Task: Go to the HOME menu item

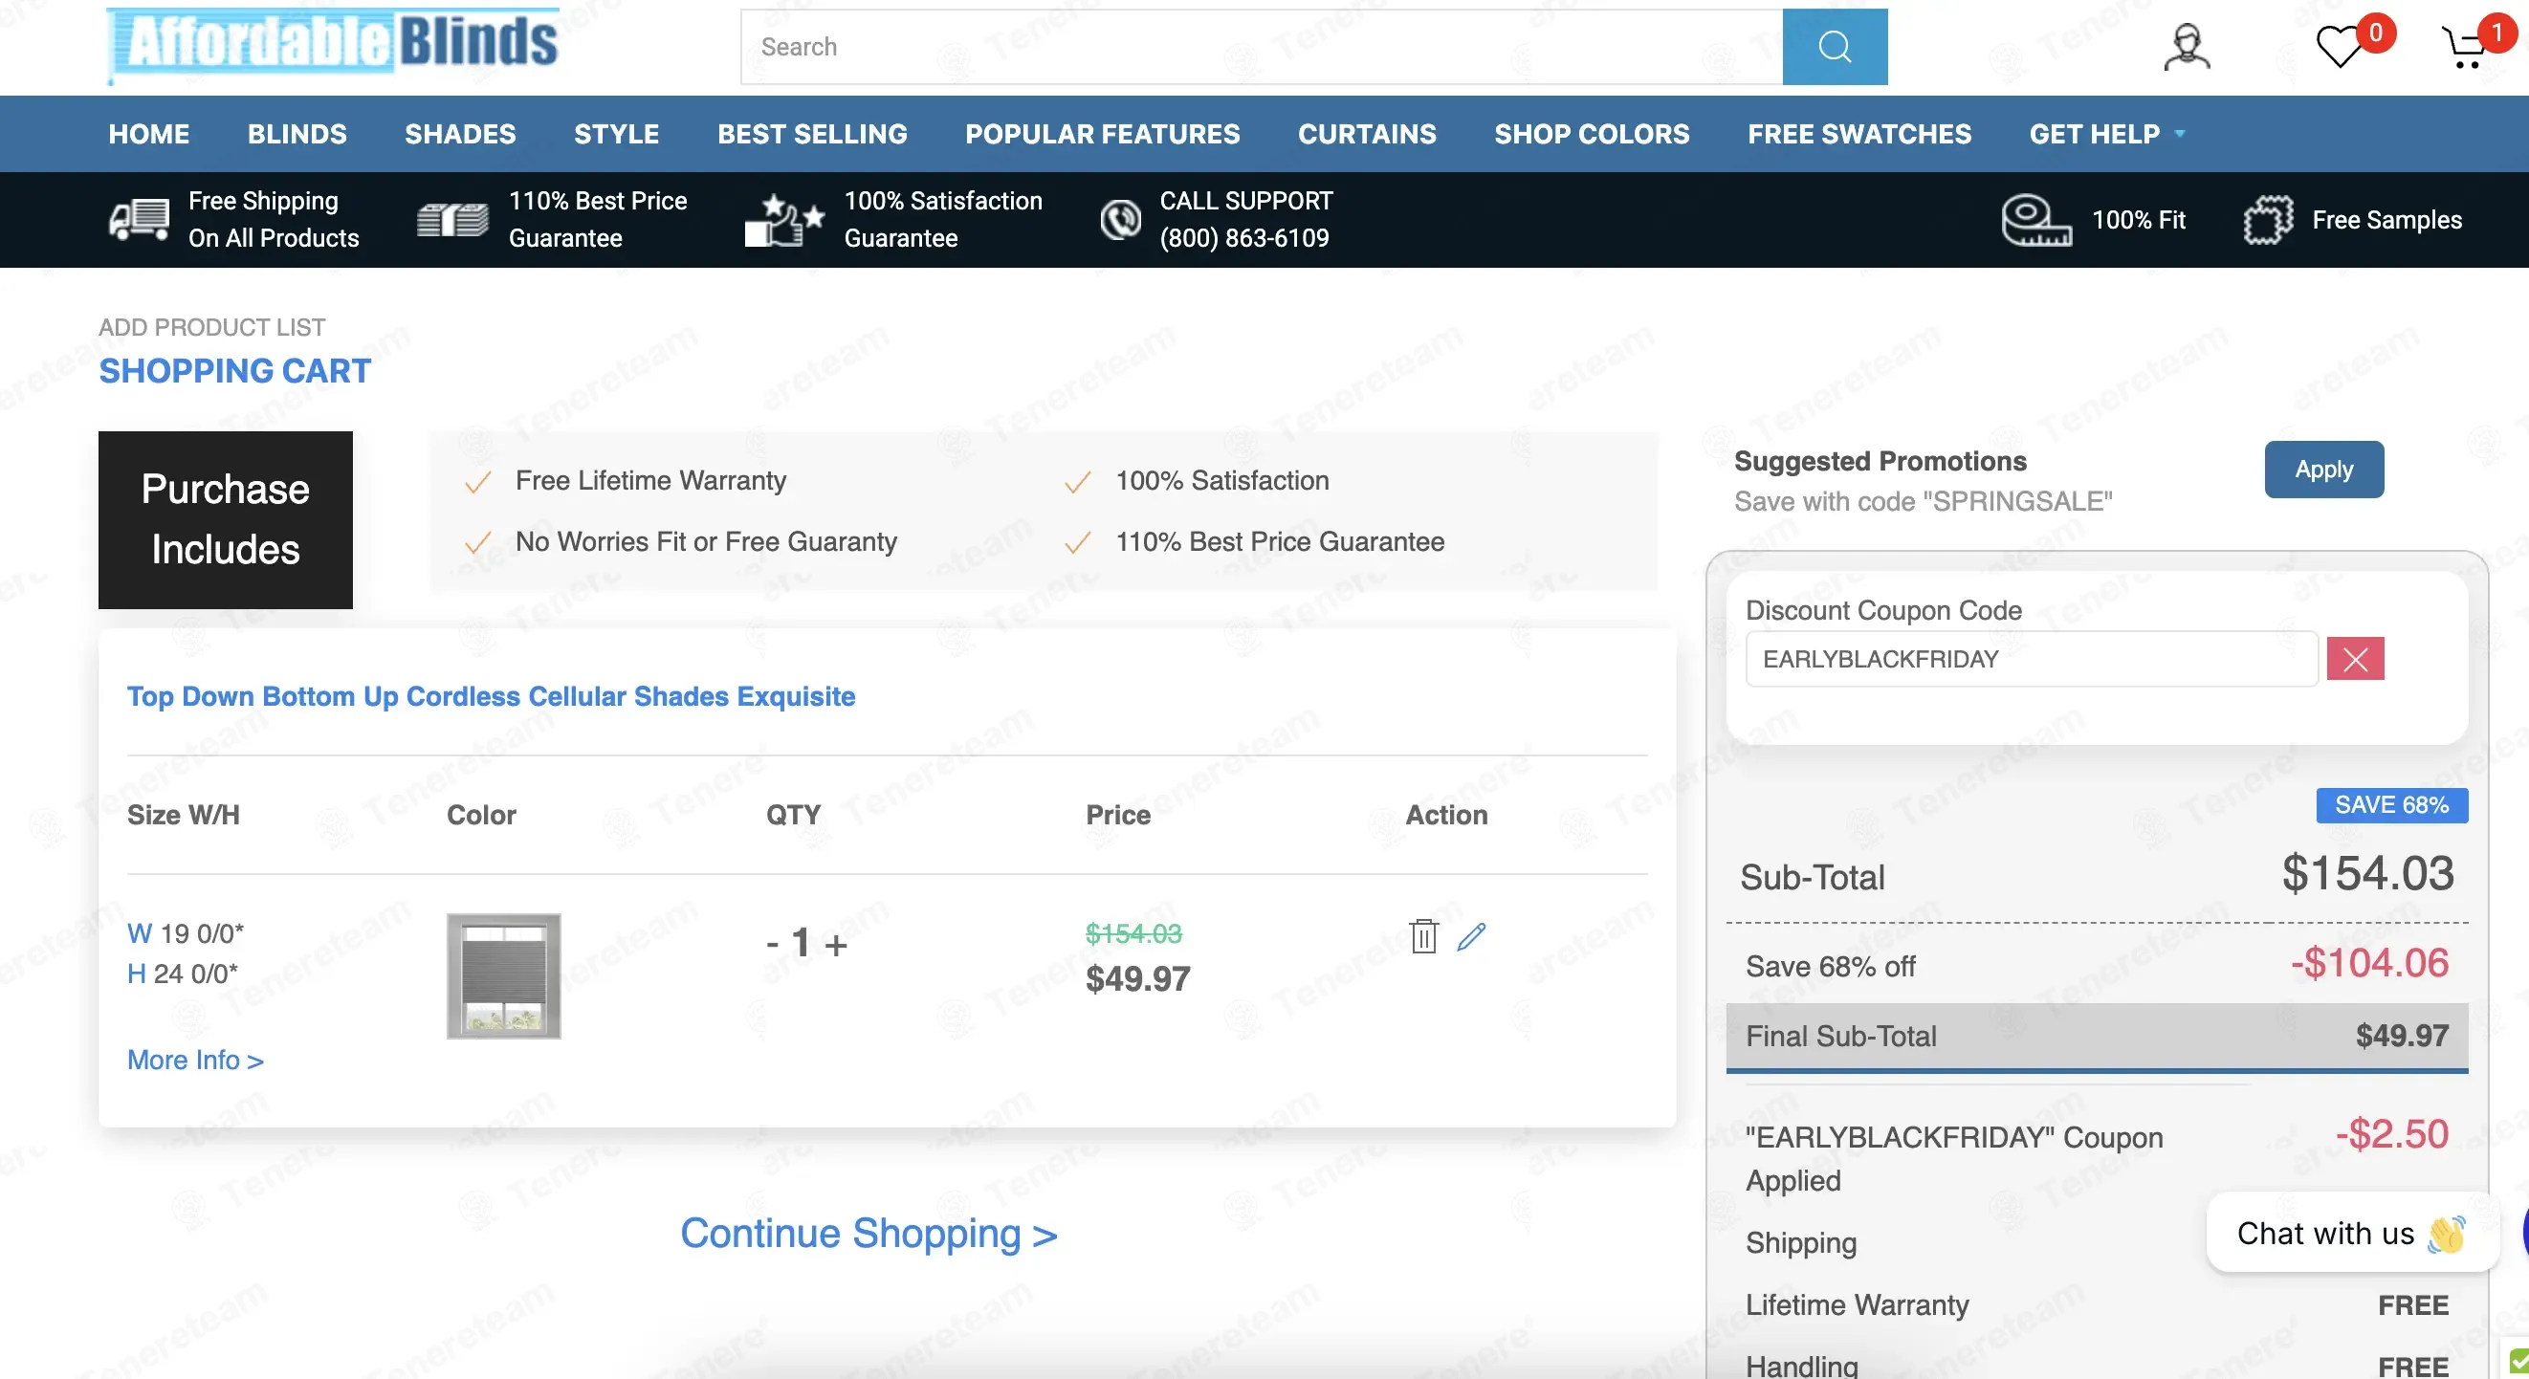Action: pos(149,134)
